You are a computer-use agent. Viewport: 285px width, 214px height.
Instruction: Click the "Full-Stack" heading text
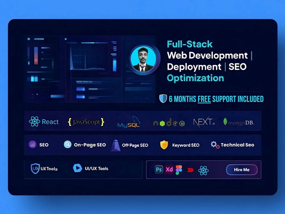tap(190, 44)
